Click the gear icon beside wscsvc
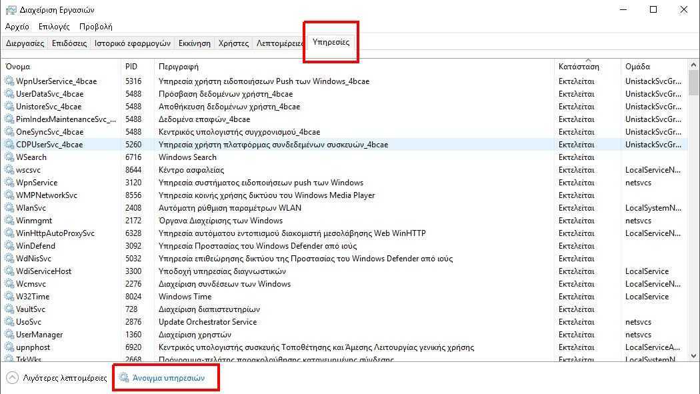This screenshot has height=394, width=700. click(9, 170)
